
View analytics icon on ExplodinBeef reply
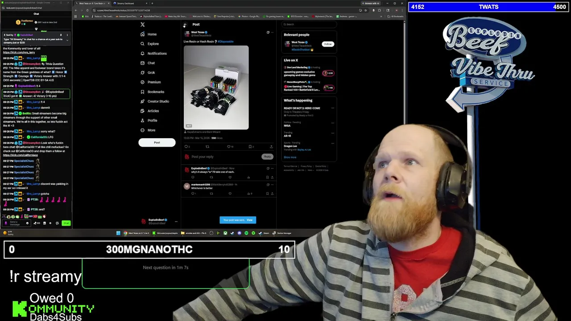click(x=248, y=177)
